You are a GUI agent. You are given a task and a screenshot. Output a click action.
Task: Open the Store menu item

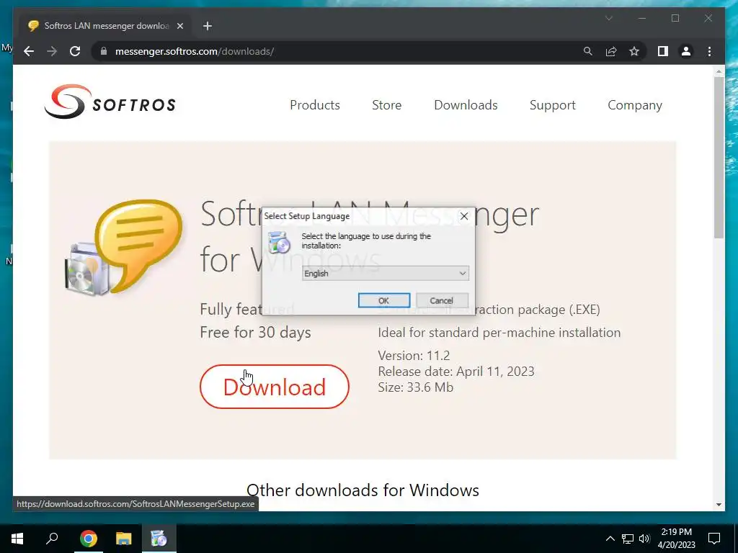(386, 105)
